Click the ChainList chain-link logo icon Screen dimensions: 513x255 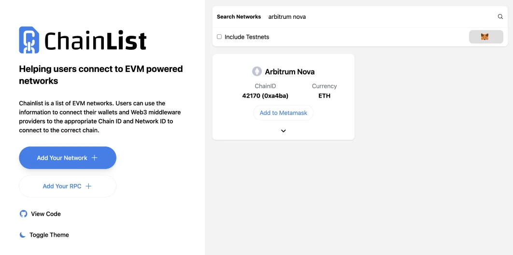29,40
